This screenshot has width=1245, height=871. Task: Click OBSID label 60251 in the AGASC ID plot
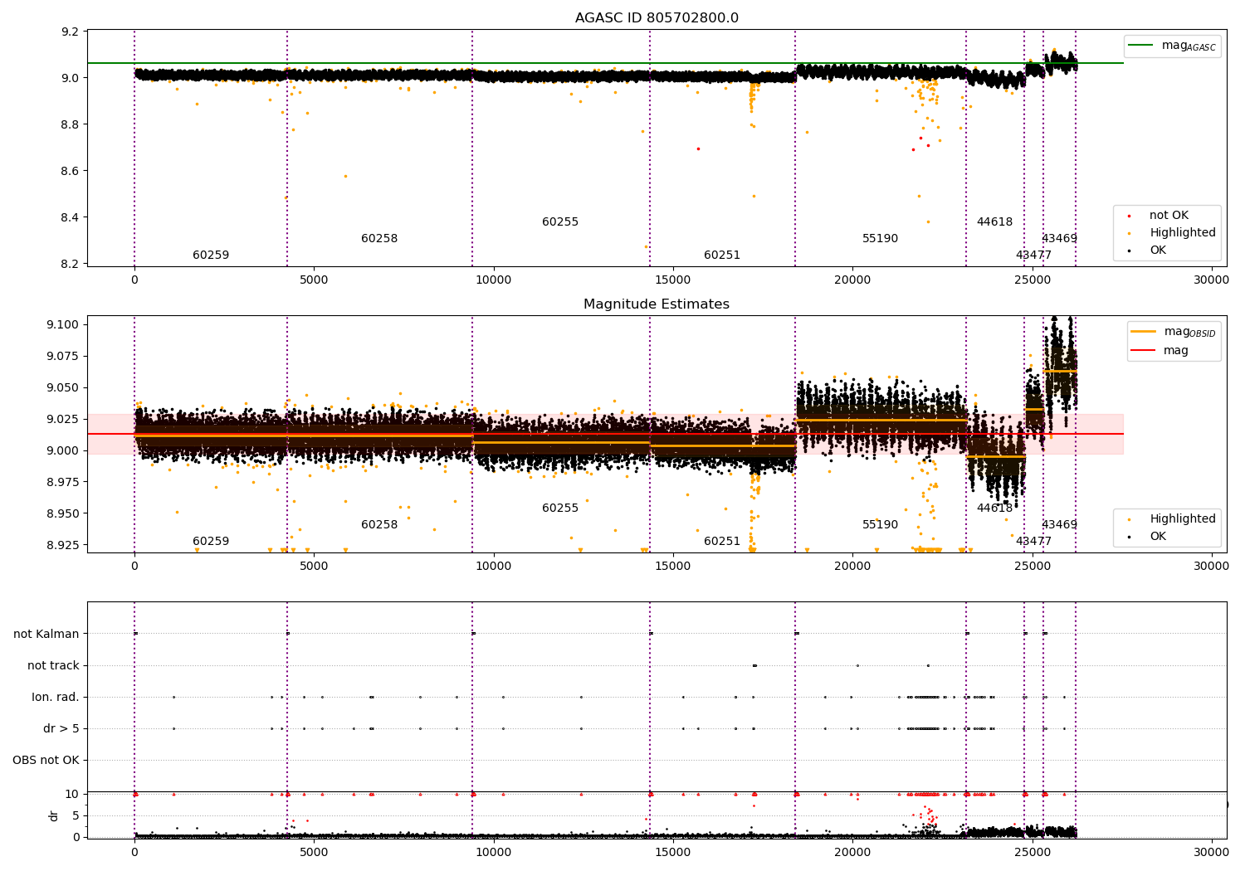(722, 255)
